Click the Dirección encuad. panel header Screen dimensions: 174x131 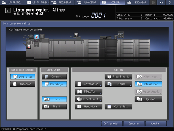coord(23,70)
